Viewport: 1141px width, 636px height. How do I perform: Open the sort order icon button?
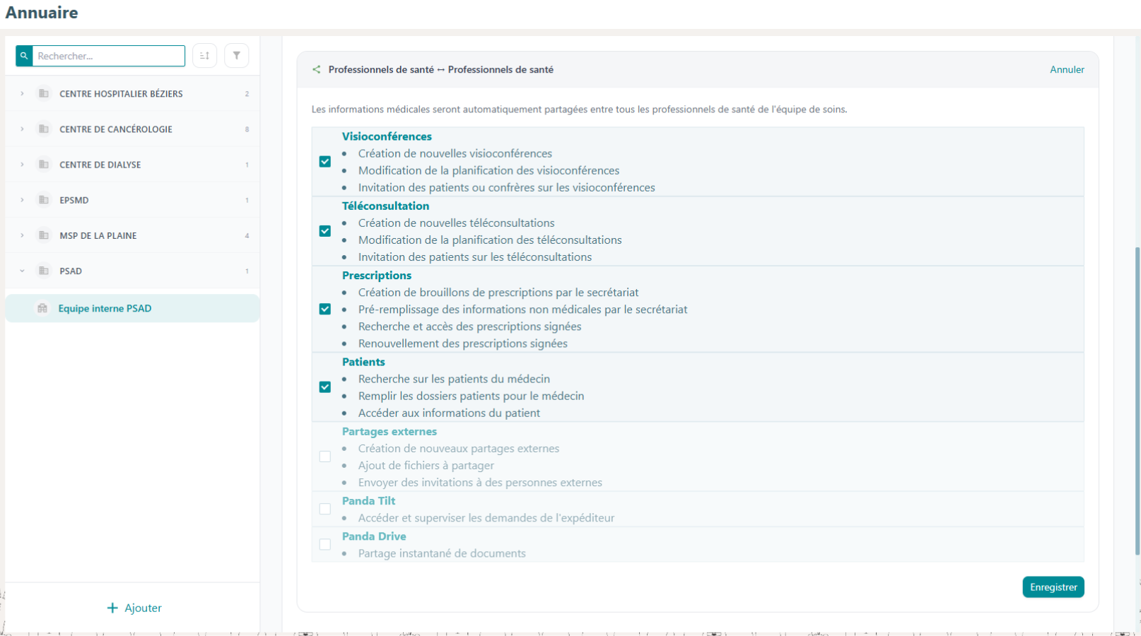pyautogui.click(x=205, y=56)
